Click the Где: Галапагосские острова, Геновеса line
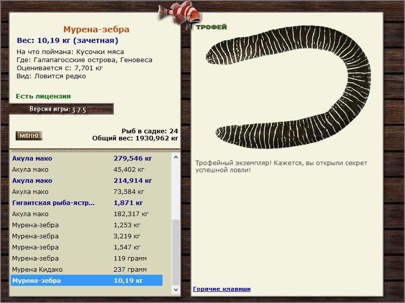The image size is (405, 303). click(x=85, y=60)
